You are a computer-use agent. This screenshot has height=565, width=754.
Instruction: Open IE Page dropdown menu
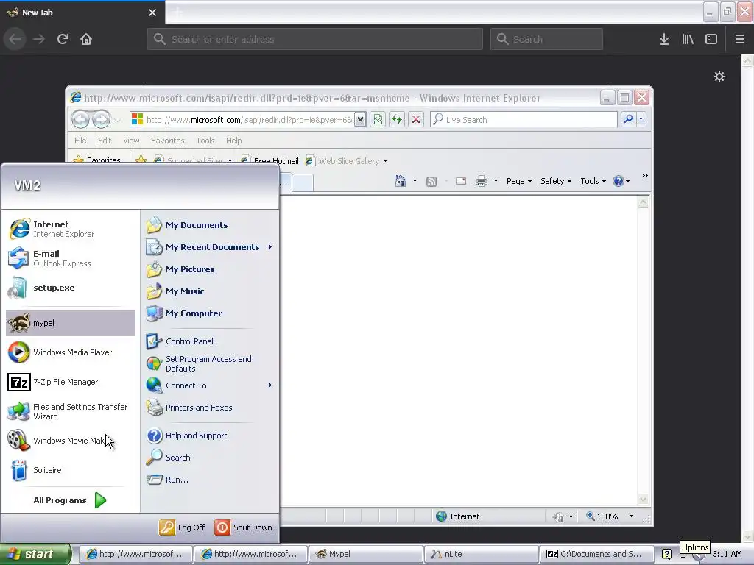[519, 181]
